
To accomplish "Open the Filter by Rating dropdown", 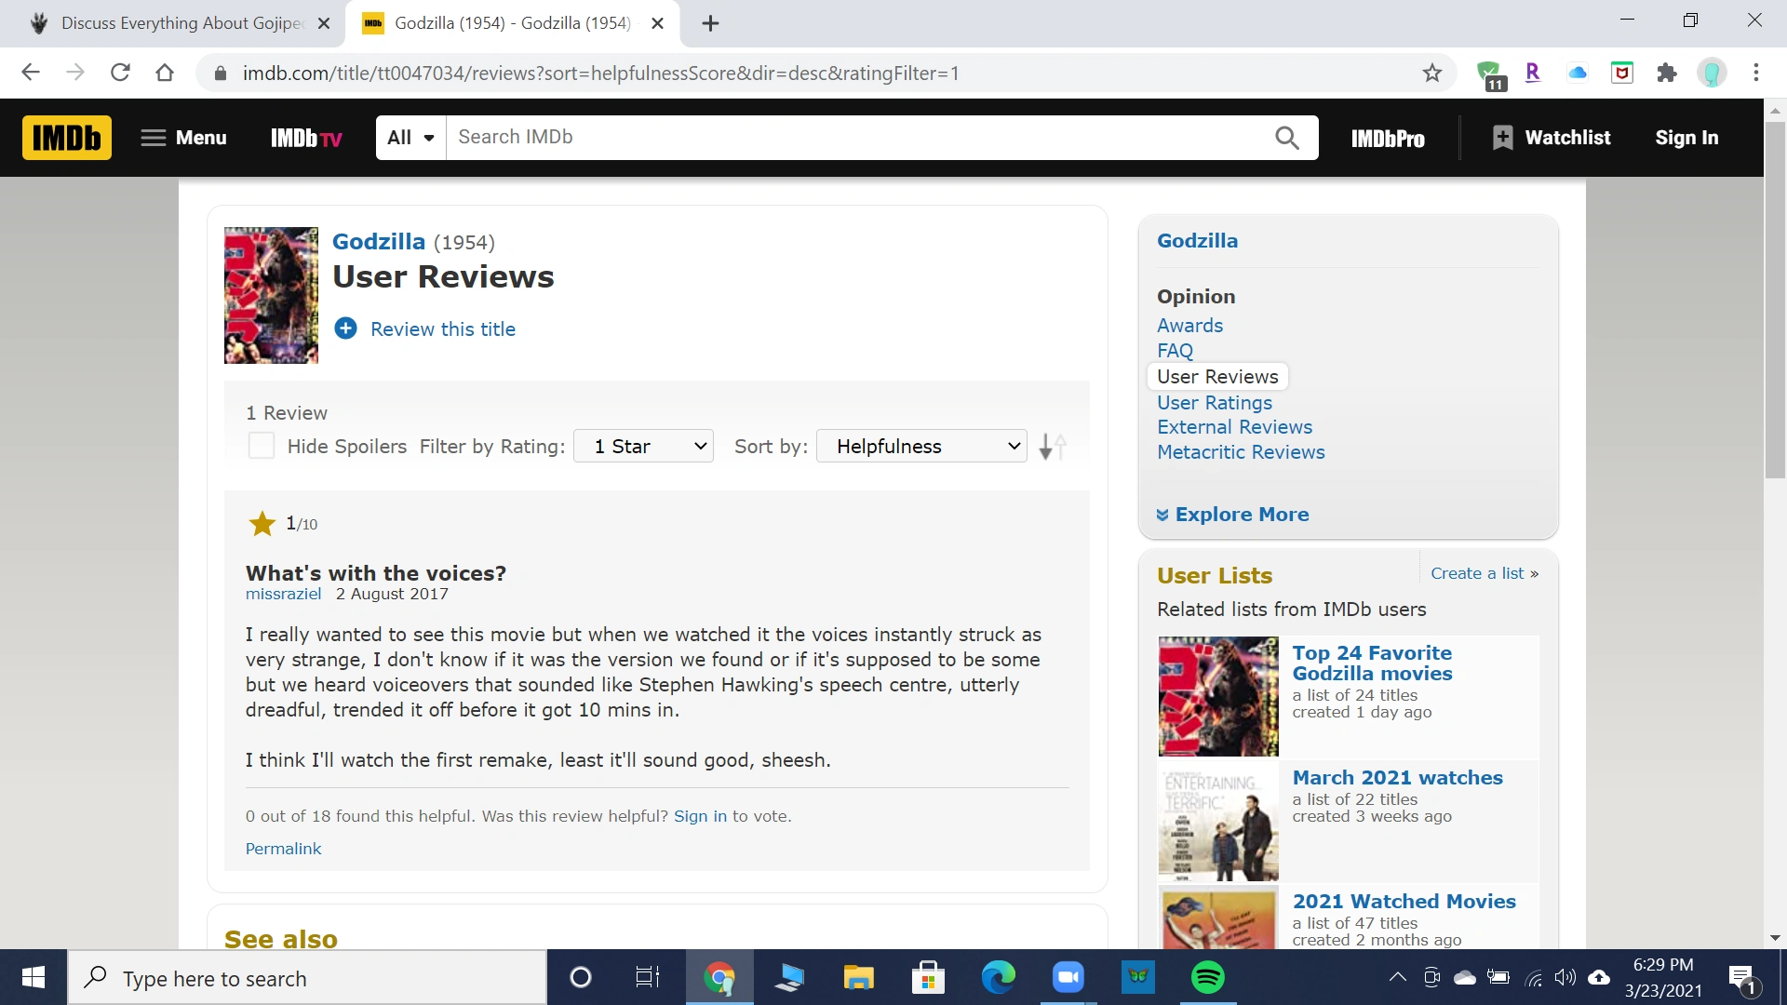I will (644, 447).
